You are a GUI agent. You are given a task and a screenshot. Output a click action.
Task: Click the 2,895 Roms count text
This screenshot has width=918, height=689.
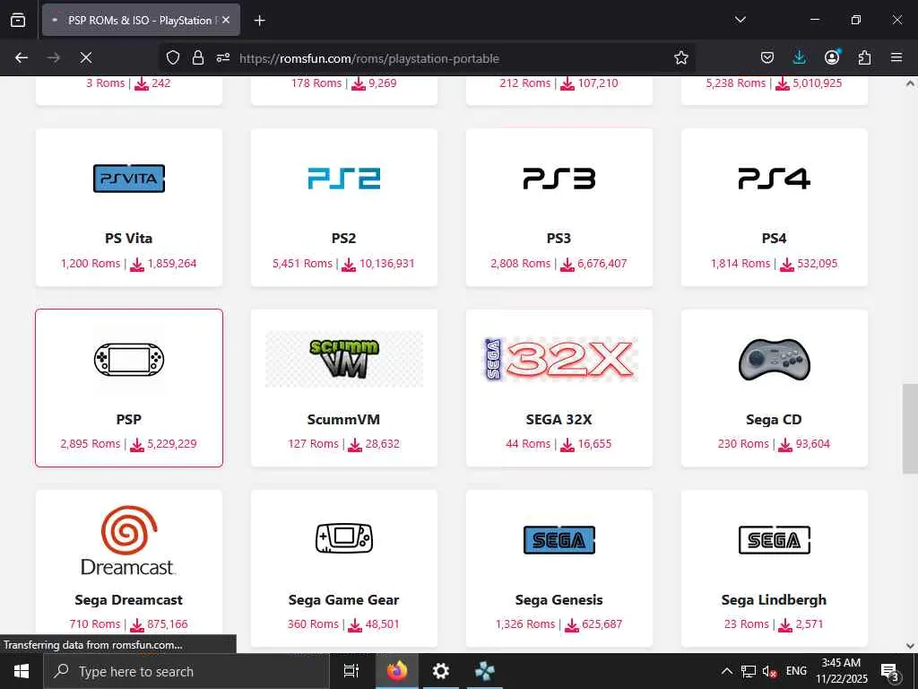pyautogui.click(x=91, y=443)
